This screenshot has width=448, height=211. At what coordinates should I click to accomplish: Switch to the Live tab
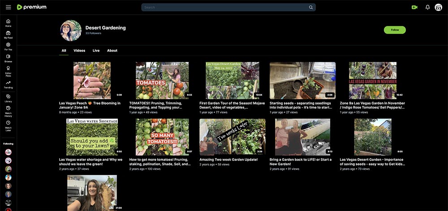(x=96, y=51)
